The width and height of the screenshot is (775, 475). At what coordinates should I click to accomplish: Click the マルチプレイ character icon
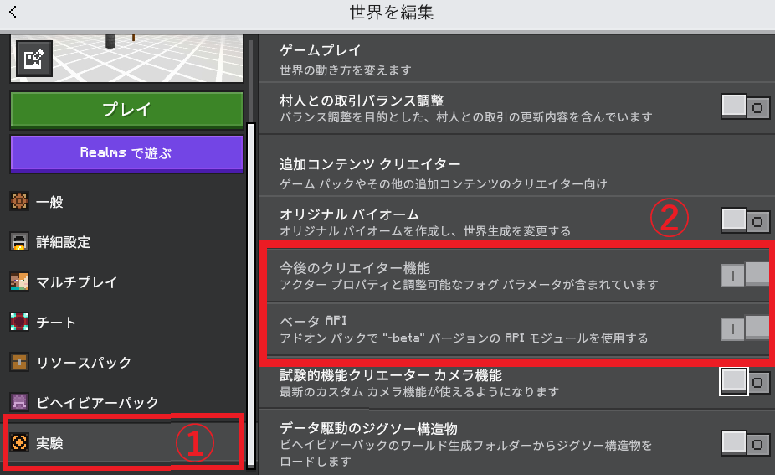19,282
